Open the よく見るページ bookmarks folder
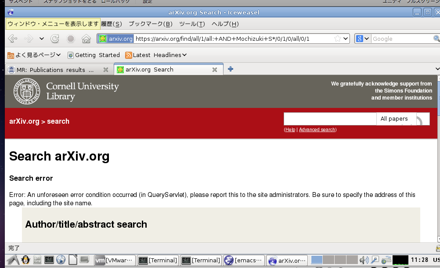This screenshot has width=440, height=268. 34,55
